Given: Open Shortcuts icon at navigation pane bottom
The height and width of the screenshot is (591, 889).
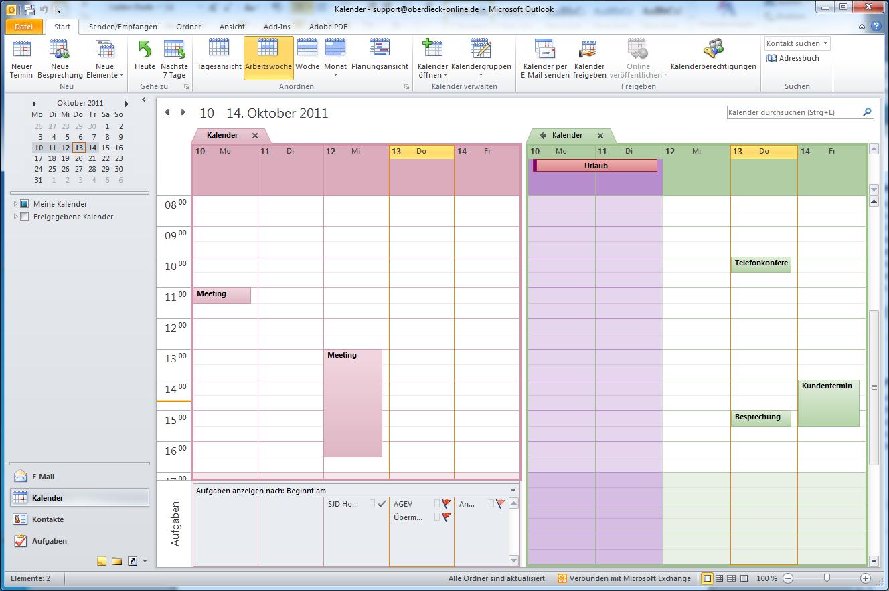Looking at the screenshot, I should click(x=133, y=561).
